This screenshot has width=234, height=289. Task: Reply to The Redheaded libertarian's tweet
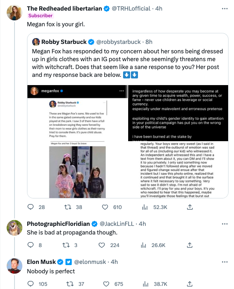31,207
